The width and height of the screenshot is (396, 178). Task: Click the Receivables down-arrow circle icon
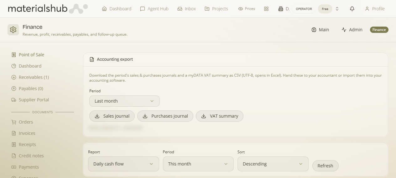pos(14,77)
